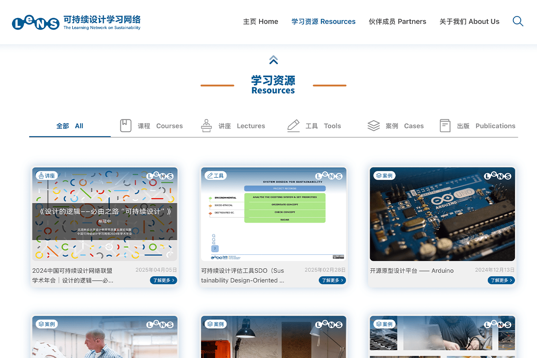Click the Cases layers icon
This screenshot has height=358, width=537.
(374, 126)
